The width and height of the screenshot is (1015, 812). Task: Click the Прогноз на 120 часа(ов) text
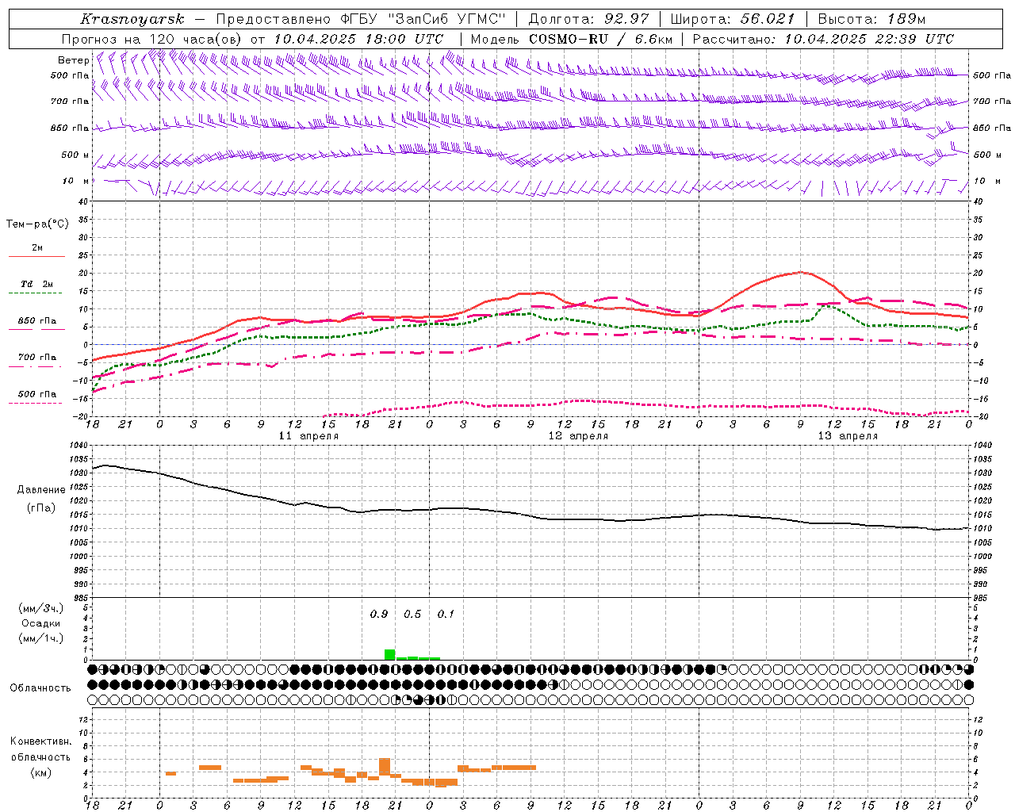coord(152,39)
